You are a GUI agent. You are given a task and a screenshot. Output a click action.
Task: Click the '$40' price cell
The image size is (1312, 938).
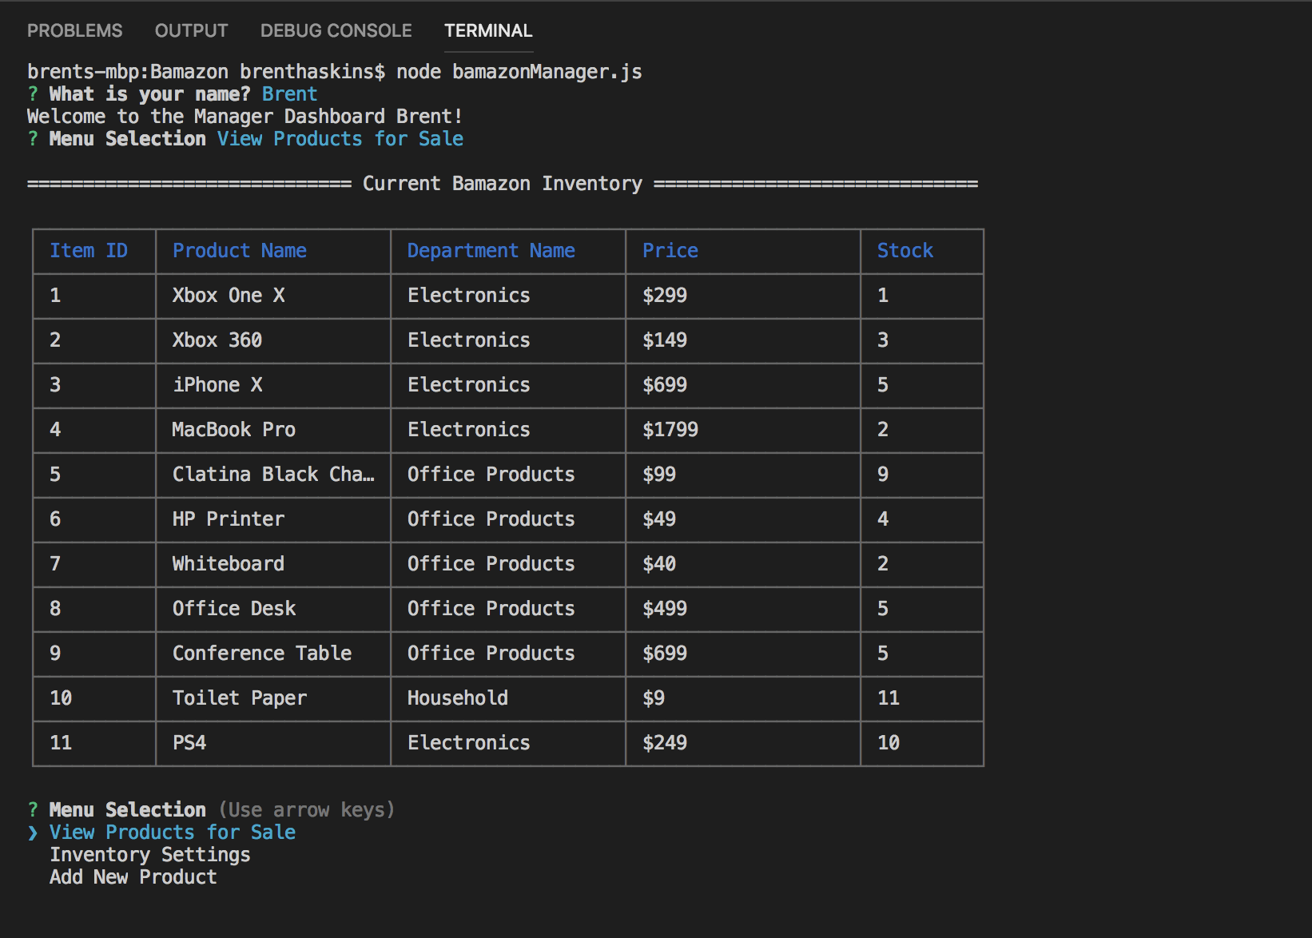pyautogui.click(x=743, y=564)
